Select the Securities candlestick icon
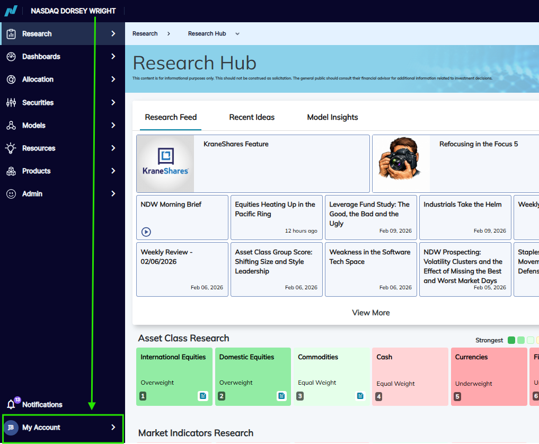539x444 pixels. (x=11, y=102)
